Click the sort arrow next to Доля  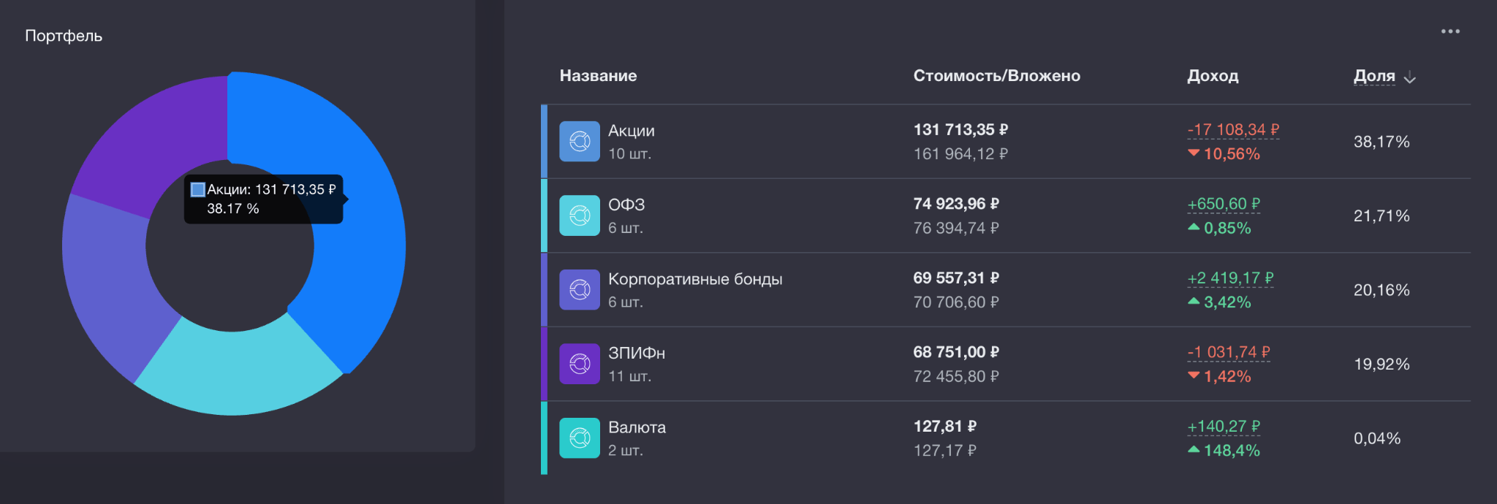1410,77
